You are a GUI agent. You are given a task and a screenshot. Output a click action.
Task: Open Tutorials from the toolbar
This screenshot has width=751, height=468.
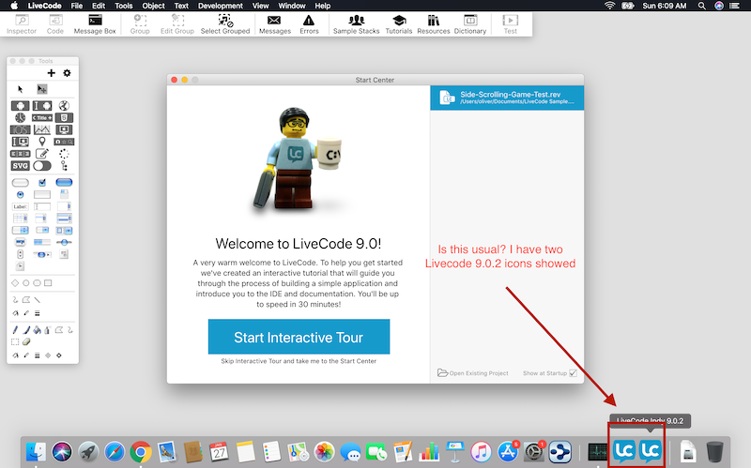click(399, 24)
